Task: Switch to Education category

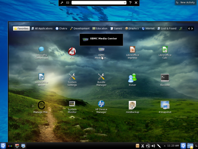Action: tap(100, 28)
